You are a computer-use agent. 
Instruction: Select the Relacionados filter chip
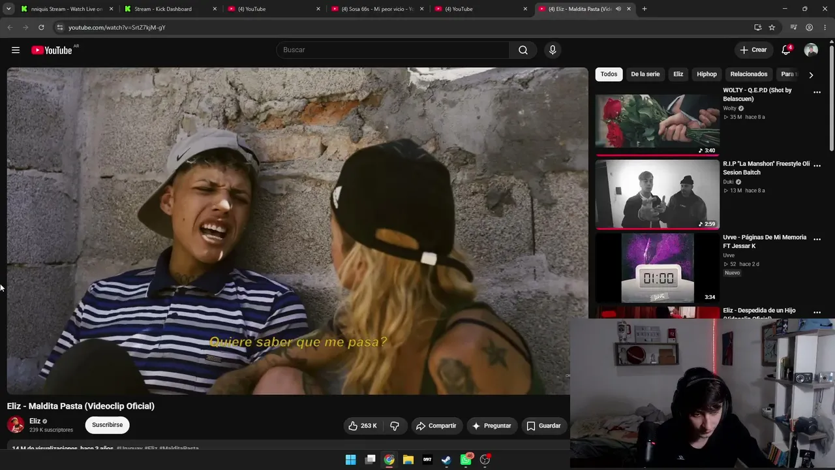pos(749,74)
